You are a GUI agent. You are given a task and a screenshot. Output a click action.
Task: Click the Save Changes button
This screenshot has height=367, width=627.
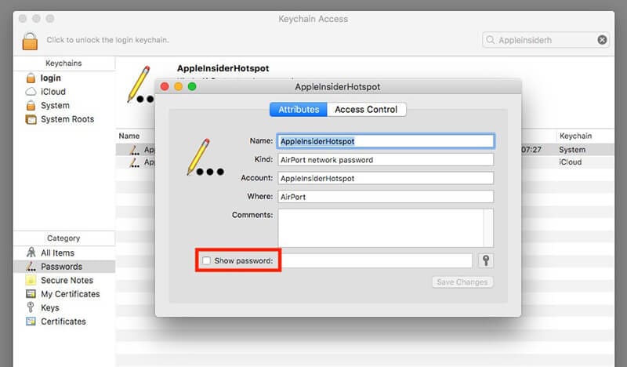pos(462,282)
